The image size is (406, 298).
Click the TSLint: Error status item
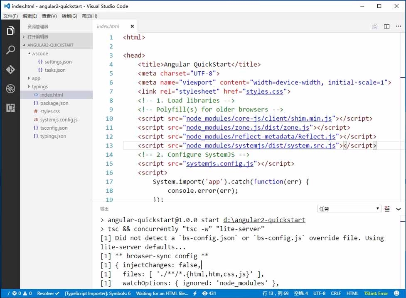click(x=376, y=293)
